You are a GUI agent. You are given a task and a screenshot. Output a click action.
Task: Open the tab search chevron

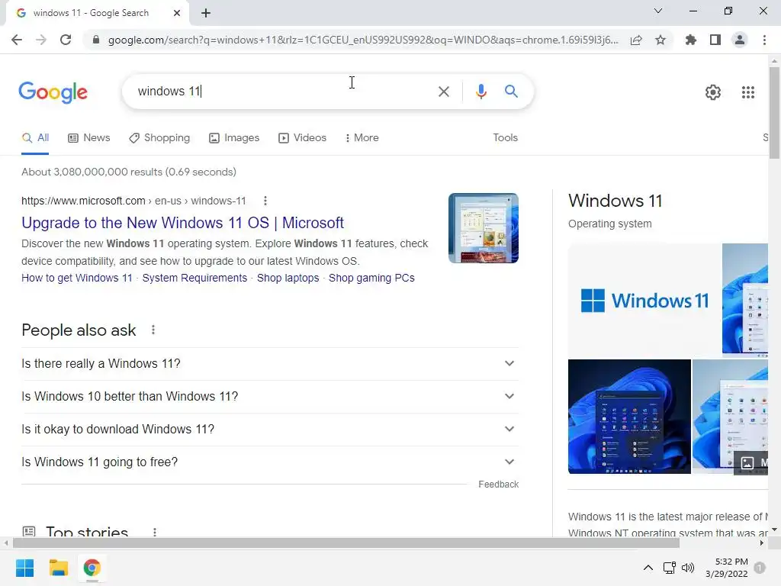(658, 11)
